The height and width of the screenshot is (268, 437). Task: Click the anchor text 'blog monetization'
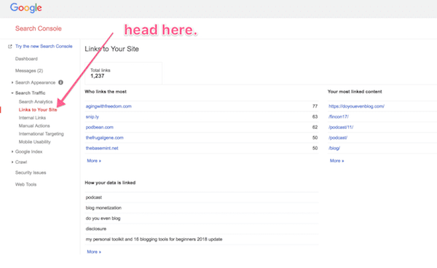tap(103, 208)
